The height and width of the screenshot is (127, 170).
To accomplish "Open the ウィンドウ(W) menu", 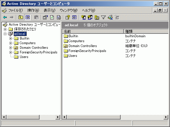I will 69,10.
